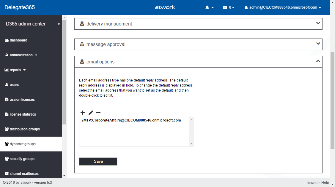Click the minus icon to remove address
This screenshot has width=335, height=187.
(98, 113)
